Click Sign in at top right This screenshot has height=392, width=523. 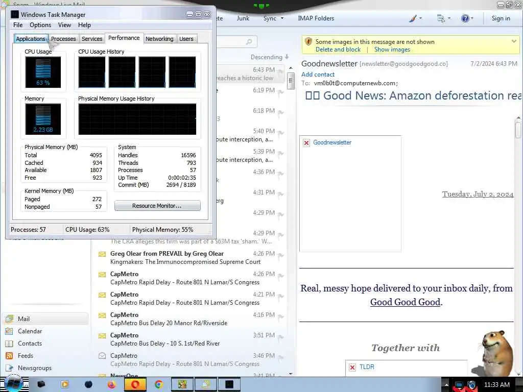(501, 18)
